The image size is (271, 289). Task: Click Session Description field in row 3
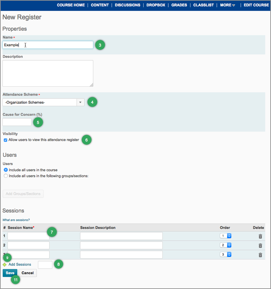(121, 255)
